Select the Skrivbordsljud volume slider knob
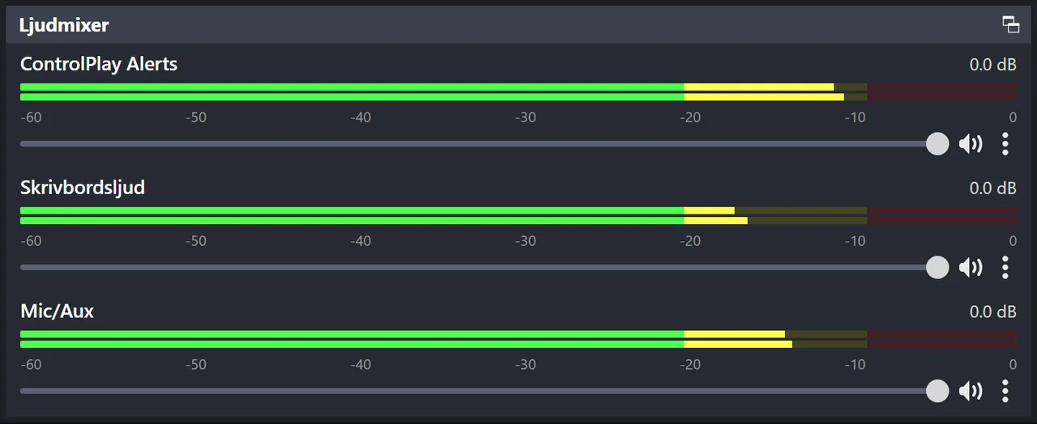1037x424 pixels. [x=937, y=267]
